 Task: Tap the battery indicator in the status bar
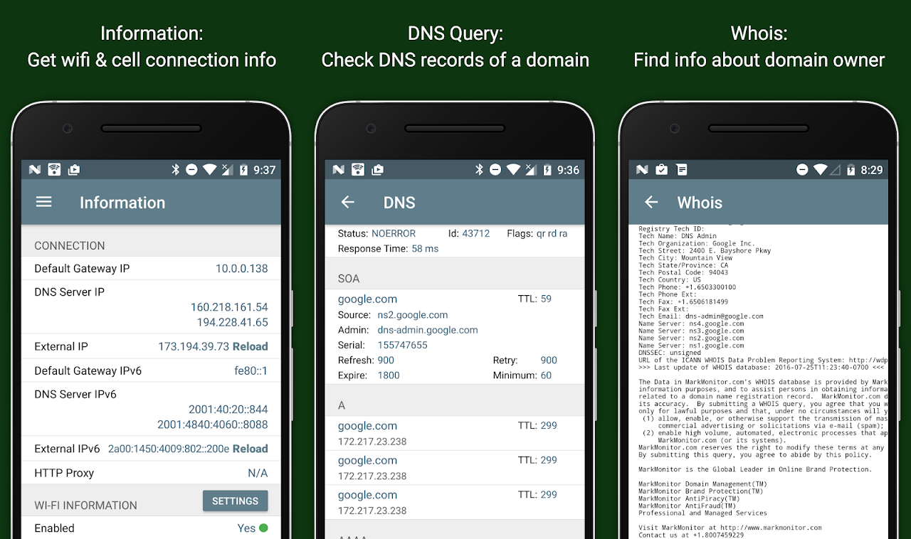243,169
